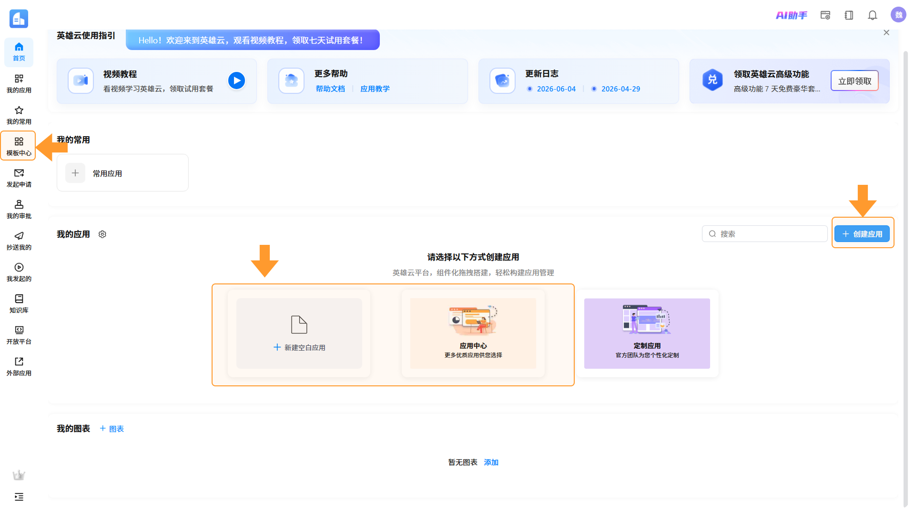The image size is (915, 514).
Task: Open 开放平台 code sidebar item
Action: coord(19,335)
